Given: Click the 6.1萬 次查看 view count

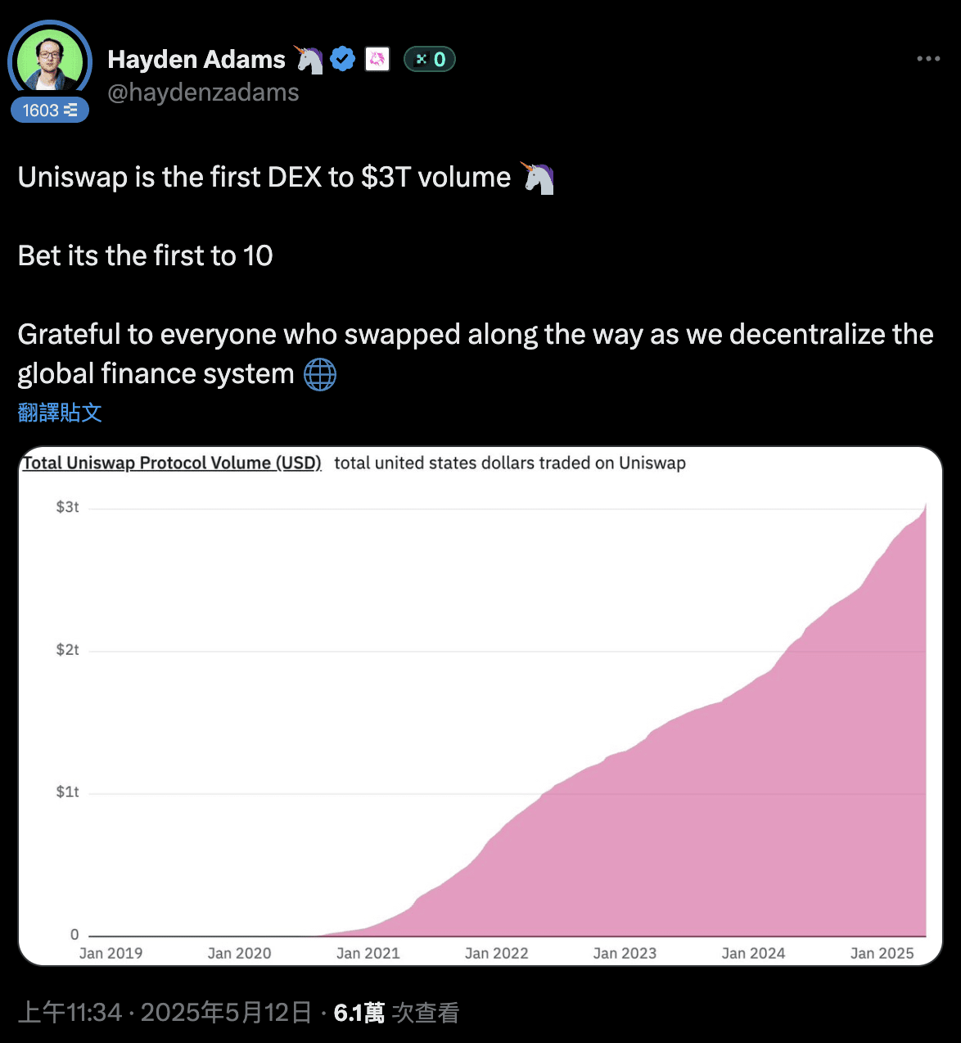Looking at the screenshot, I should [x=397, y=1013].
